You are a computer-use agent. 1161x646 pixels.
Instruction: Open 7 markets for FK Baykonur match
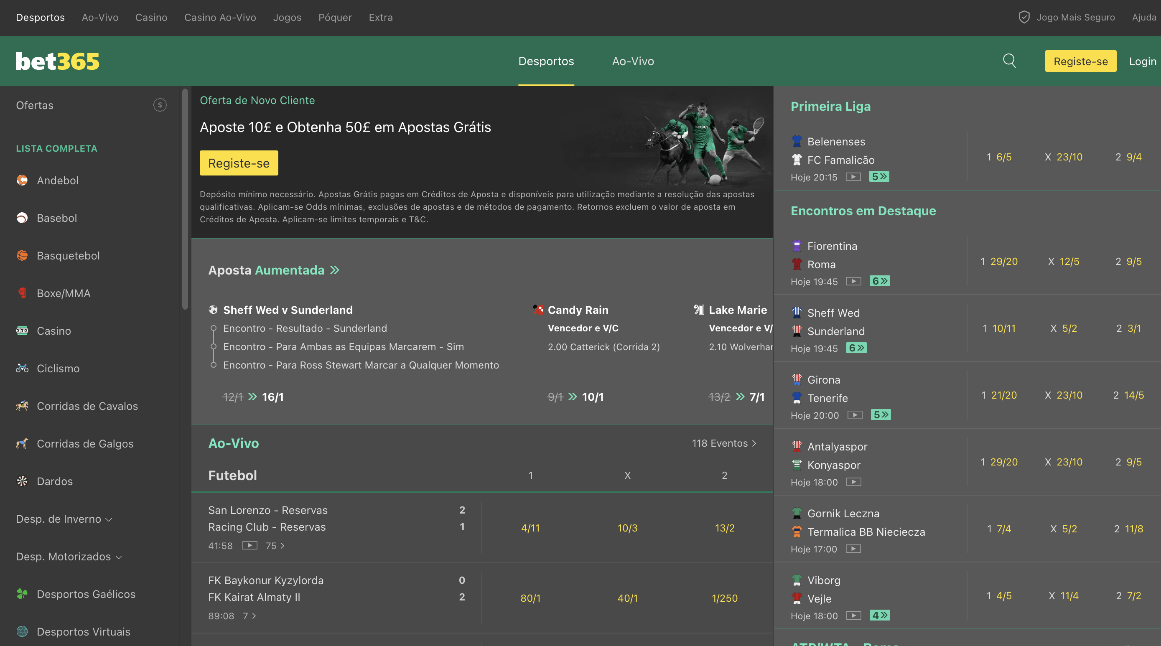pyautogui.click(x=249, y=616)
